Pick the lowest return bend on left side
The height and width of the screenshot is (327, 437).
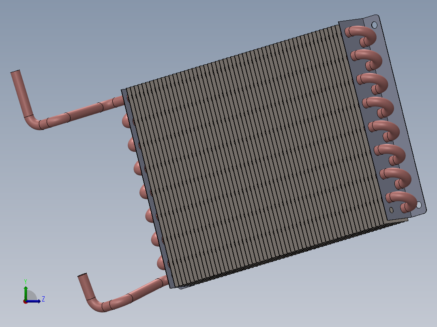(x=161, y=263)
